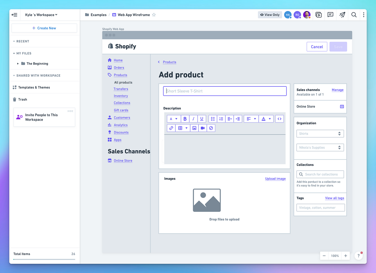This screenshot has height=273, width=376.
Task: Click the profile photo avatar
Action: [x=307, y=15]
